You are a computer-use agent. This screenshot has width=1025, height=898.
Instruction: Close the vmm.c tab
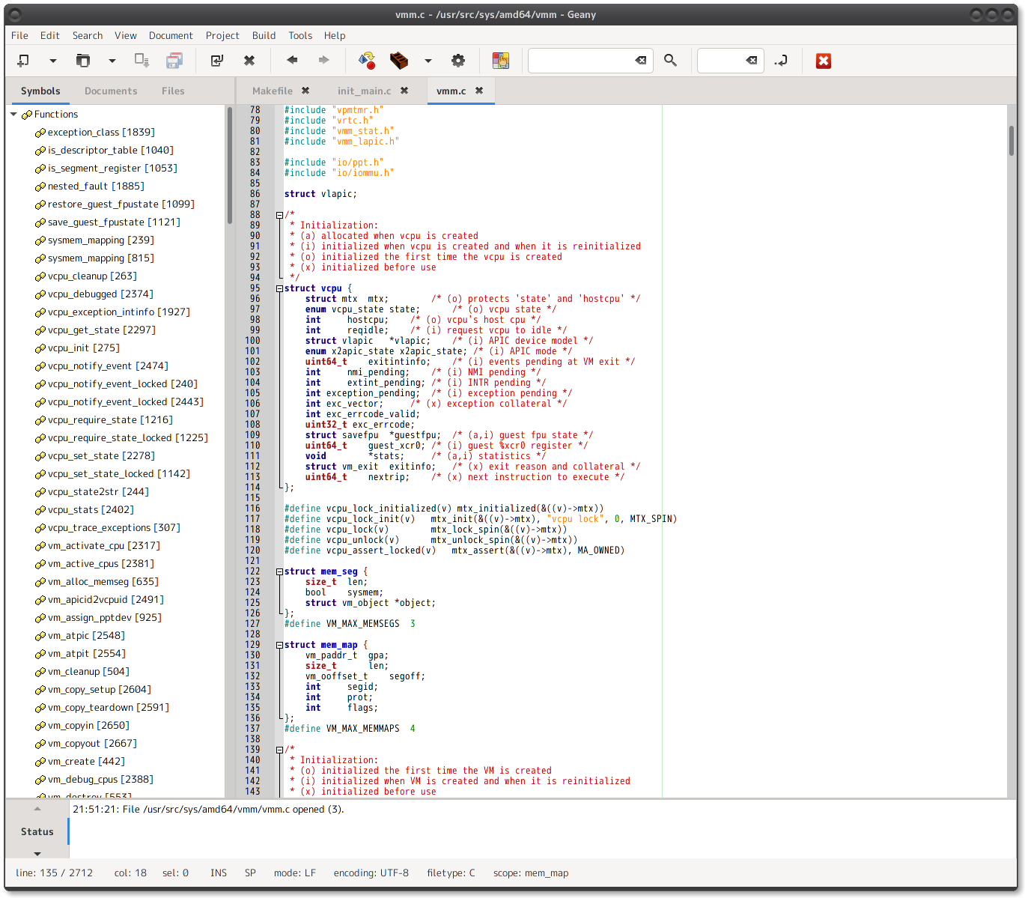click(479, 91)
